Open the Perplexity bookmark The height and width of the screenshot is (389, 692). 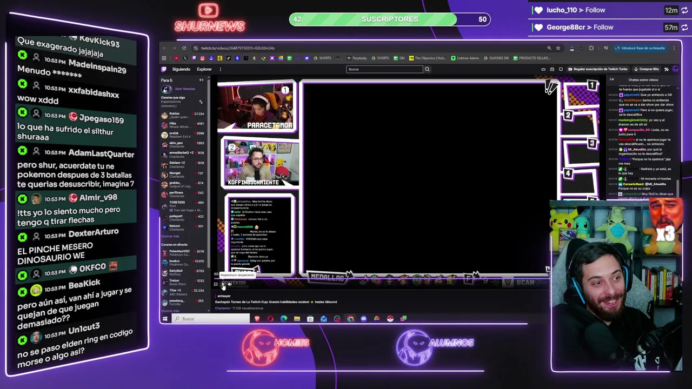[x=357, y=58]
